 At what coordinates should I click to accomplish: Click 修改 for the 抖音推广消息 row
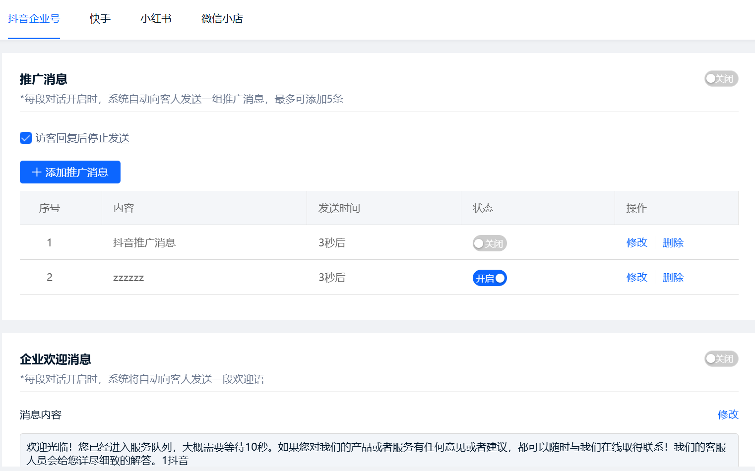pos(636,243)
